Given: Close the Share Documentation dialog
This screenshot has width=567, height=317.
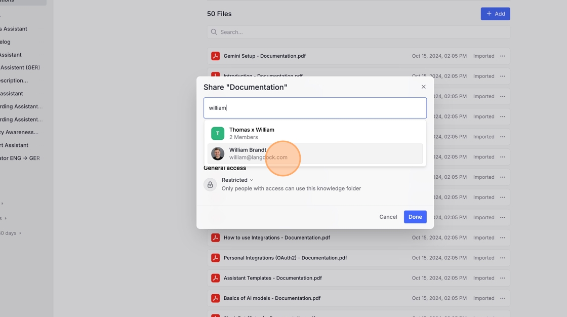Looking at the screenshot, I should (x=423, y=87).
